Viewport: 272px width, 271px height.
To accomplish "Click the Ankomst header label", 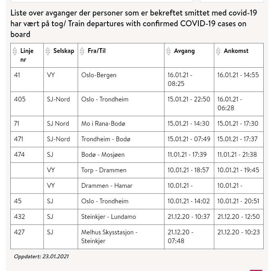I will [x=236, y=51].
